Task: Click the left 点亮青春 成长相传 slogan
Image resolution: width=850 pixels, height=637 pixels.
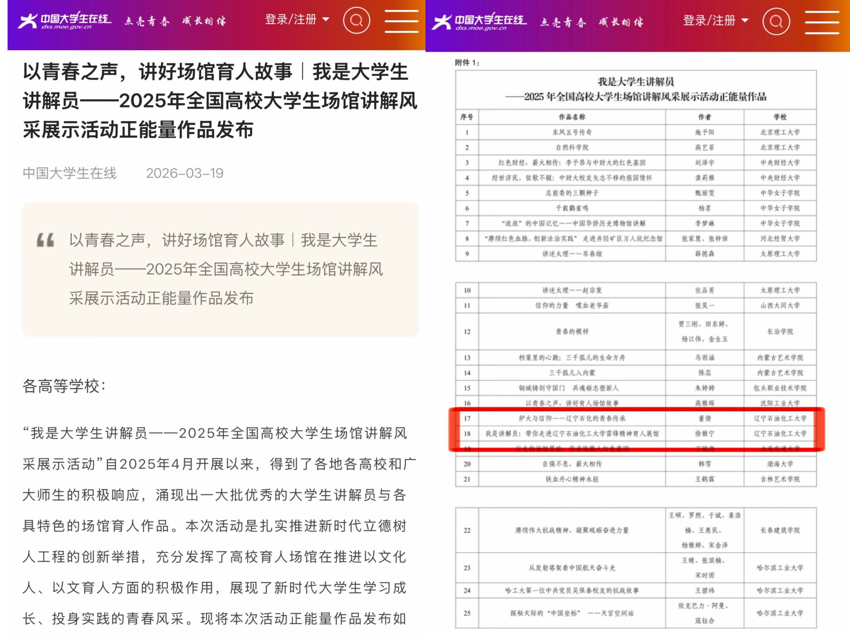Action: click(175, 21)
